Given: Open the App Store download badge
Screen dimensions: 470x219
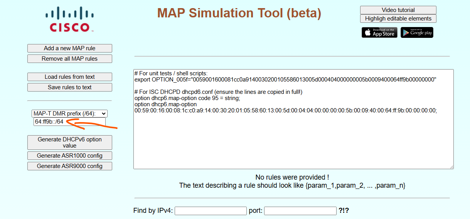Looking at the screenshot, I should point(379,32).
